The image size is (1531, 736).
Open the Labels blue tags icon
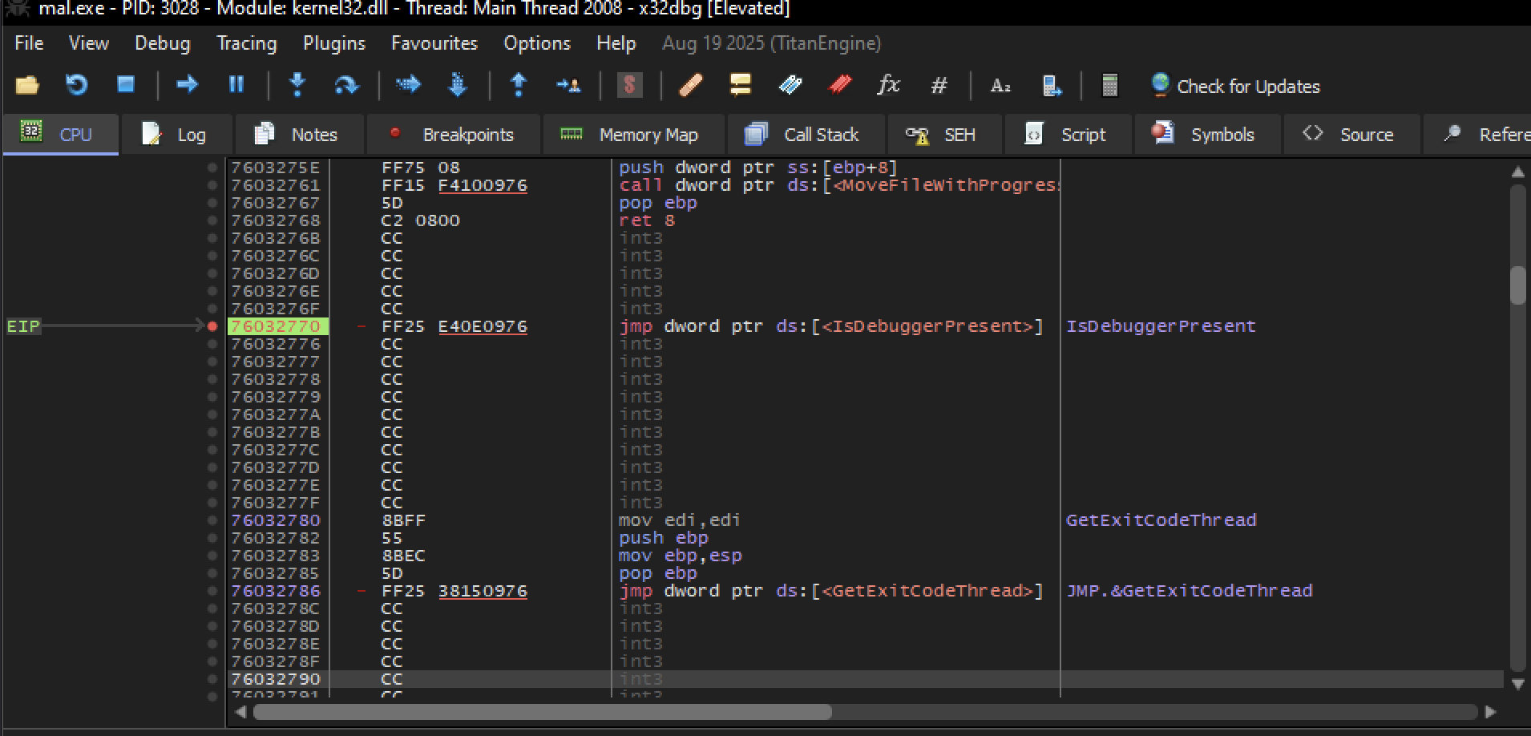click(x=790, y=84)
